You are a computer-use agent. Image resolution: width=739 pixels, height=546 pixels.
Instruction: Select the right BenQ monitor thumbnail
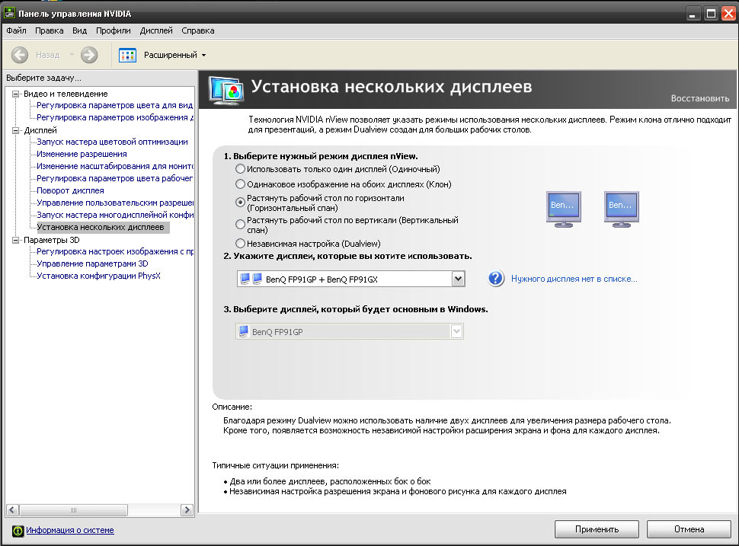pos(621,209)
